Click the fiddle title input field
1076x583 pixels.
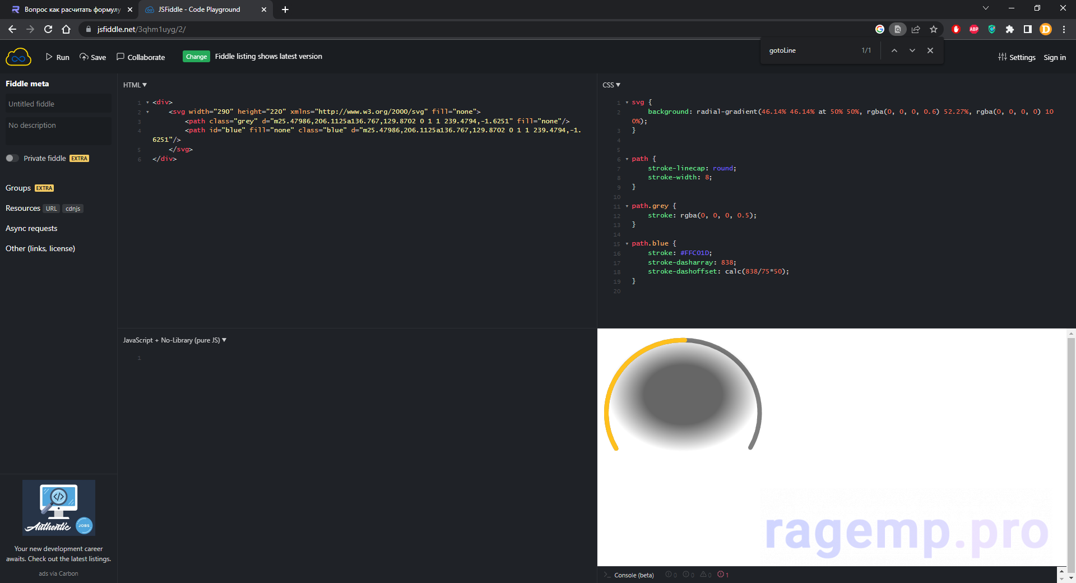[58, 104]
